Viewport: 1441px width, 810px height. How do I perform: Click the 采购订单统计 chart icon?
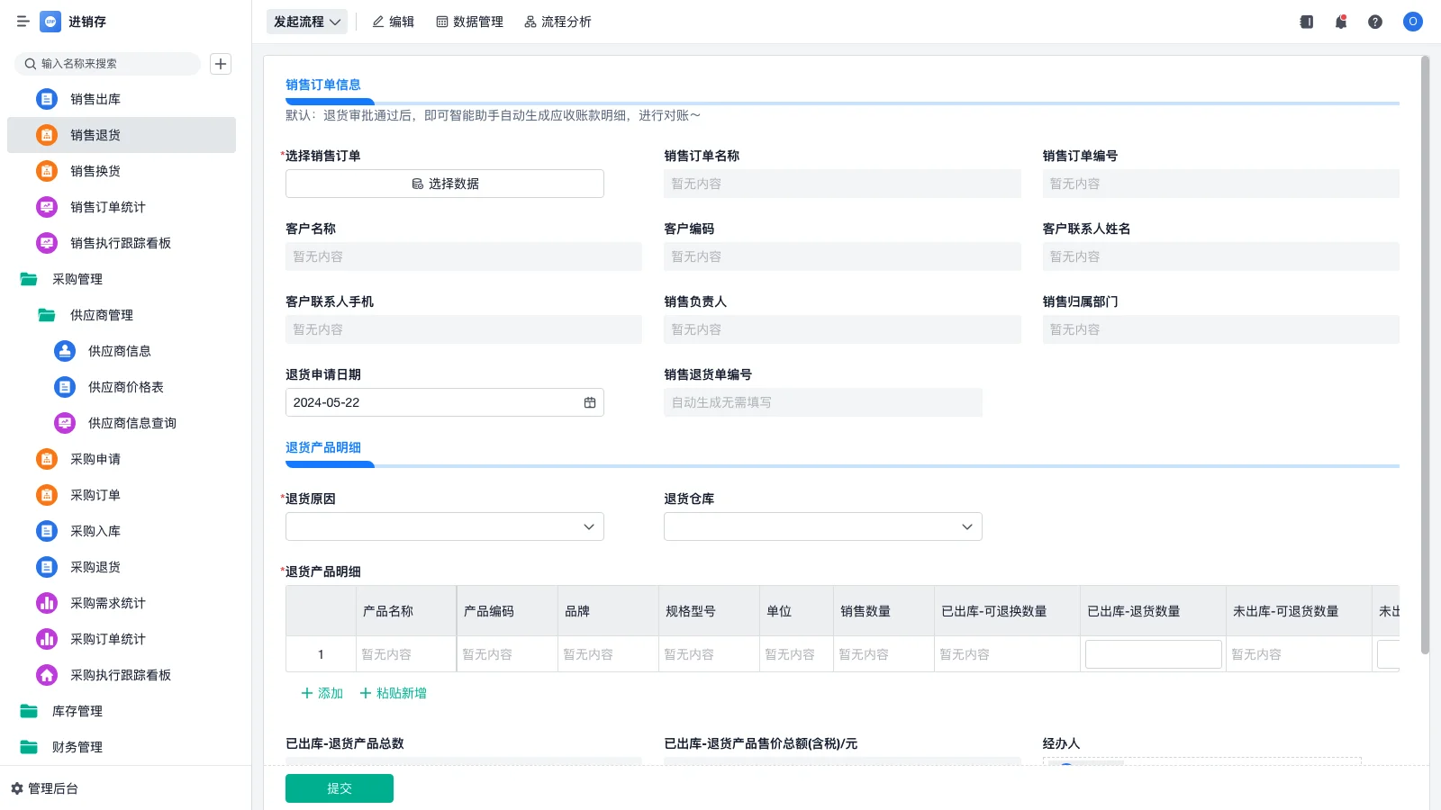click(47, 639)
